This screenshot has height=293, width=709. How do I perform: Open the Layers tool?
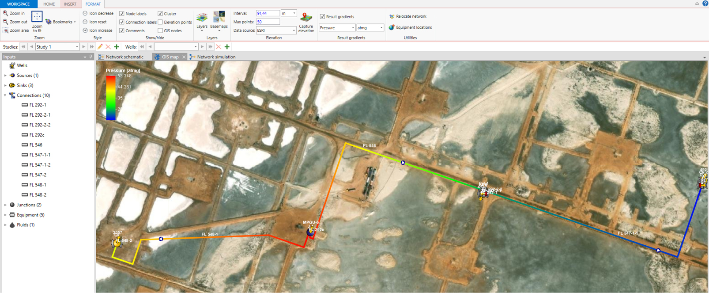pos(202,19)
